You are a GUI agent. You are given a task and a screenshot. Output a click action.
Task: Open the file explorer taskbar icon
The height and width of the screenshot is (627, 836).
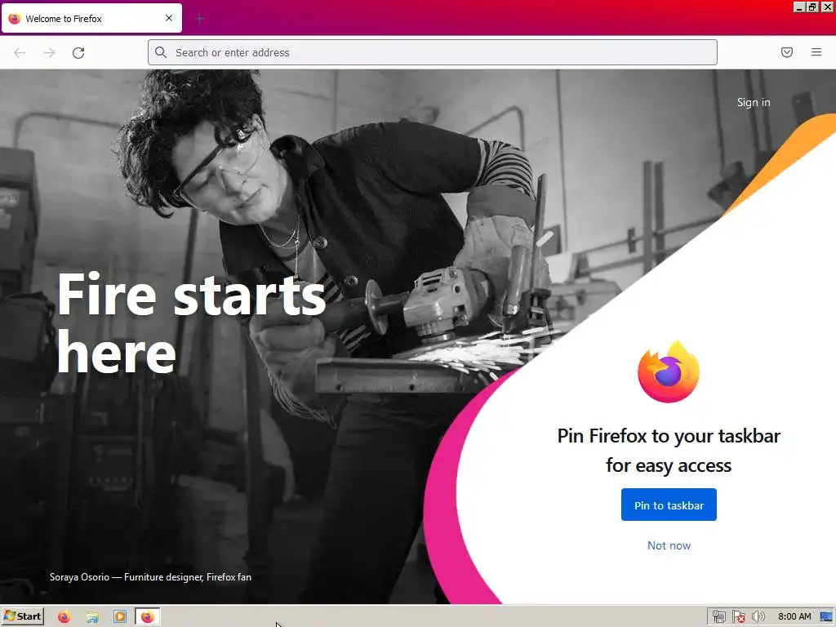(92, 617)
